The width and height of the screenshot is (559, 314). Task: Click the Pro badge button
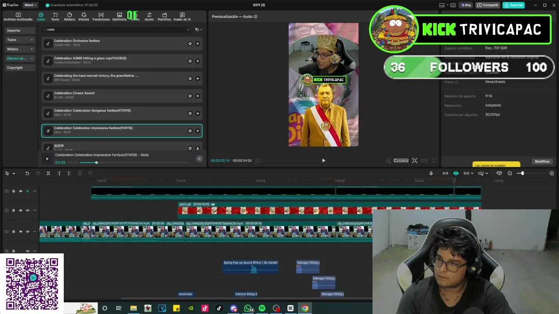pos(466,5)
